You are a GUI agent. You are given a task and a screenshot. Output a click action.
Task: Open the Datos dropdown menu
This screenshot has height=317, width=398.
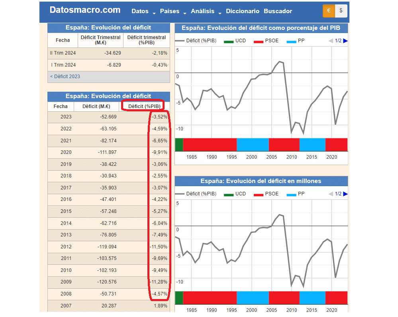pyautogui.click(x=143, y=12)
